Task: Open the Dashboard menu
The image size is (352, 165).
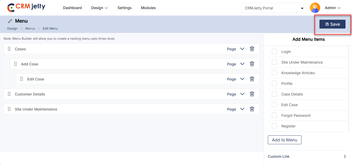Action: click(72, 8)
